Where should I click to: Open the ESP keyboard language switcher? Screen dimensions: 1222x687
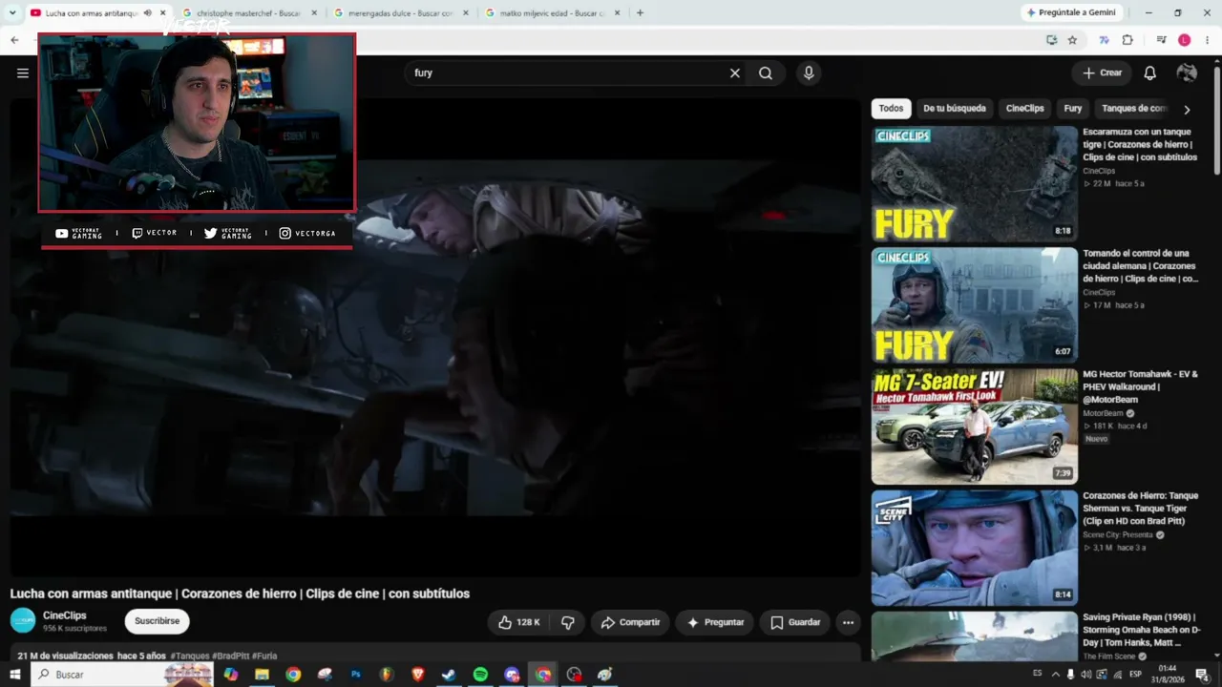pos(1135,675)
